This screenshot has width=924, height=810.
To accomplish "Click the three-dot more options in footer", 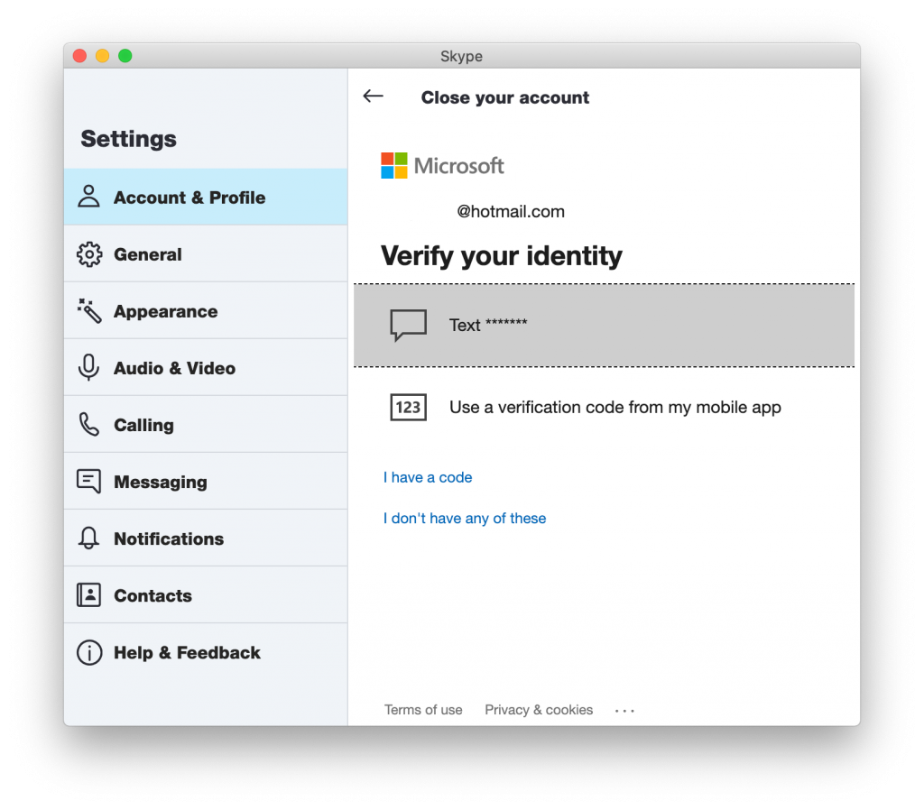I will 624,711.
